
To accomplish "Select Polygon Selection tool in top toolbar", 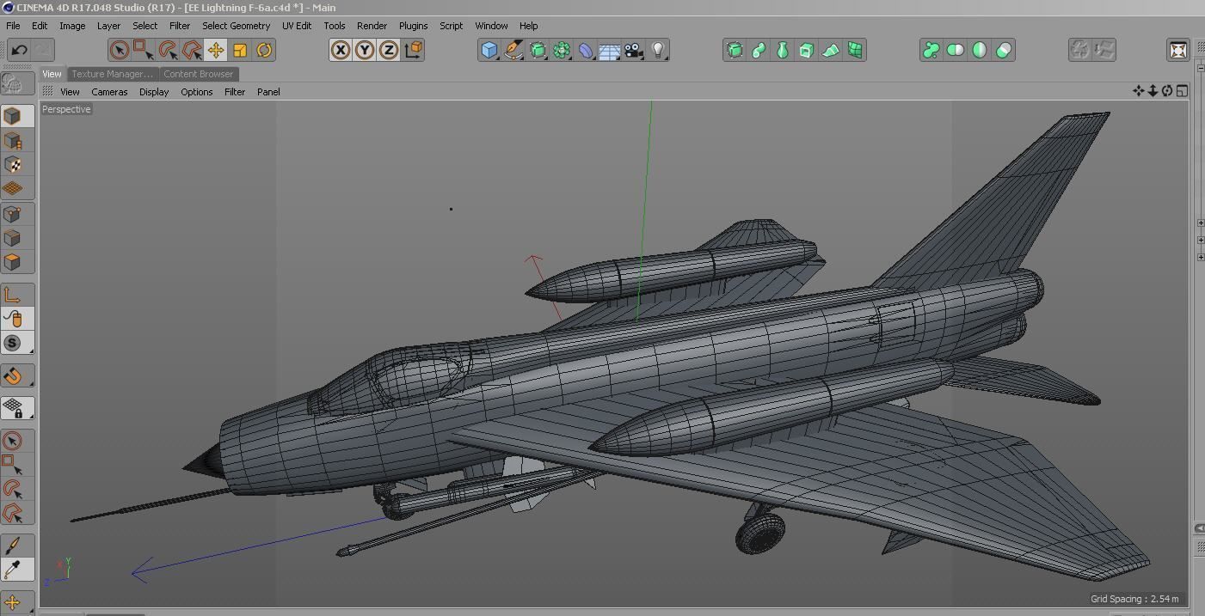I will pos(192,50).
